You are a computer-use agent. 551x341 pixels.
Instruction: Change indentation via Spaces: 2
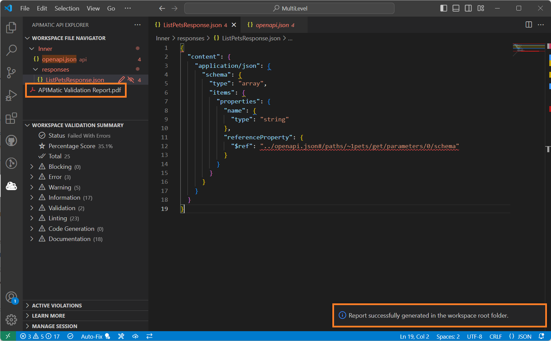(x=448, y=336)
